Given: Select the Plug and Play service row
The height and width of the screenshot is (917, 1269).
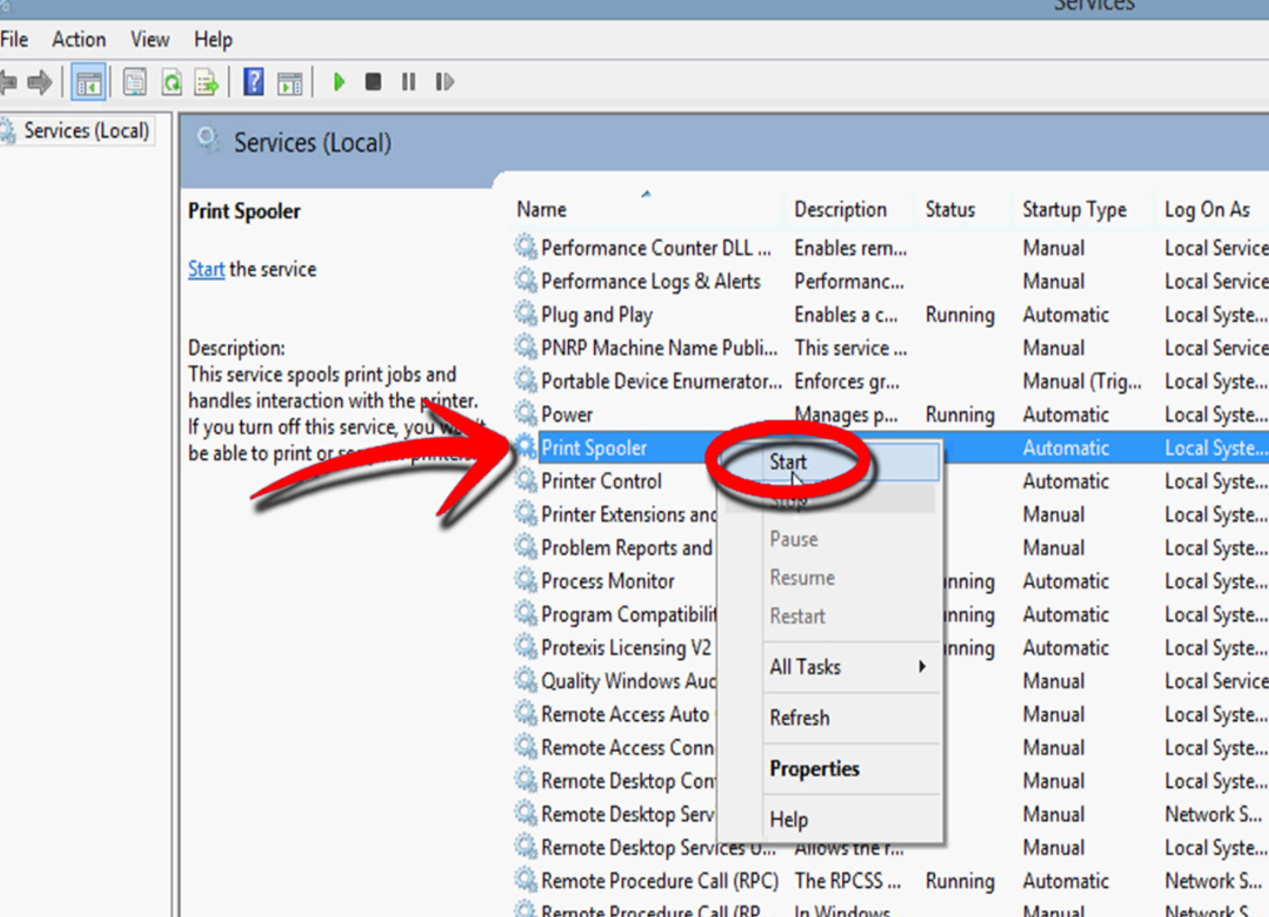Looking at the screenshot, I should coord(596,315).
